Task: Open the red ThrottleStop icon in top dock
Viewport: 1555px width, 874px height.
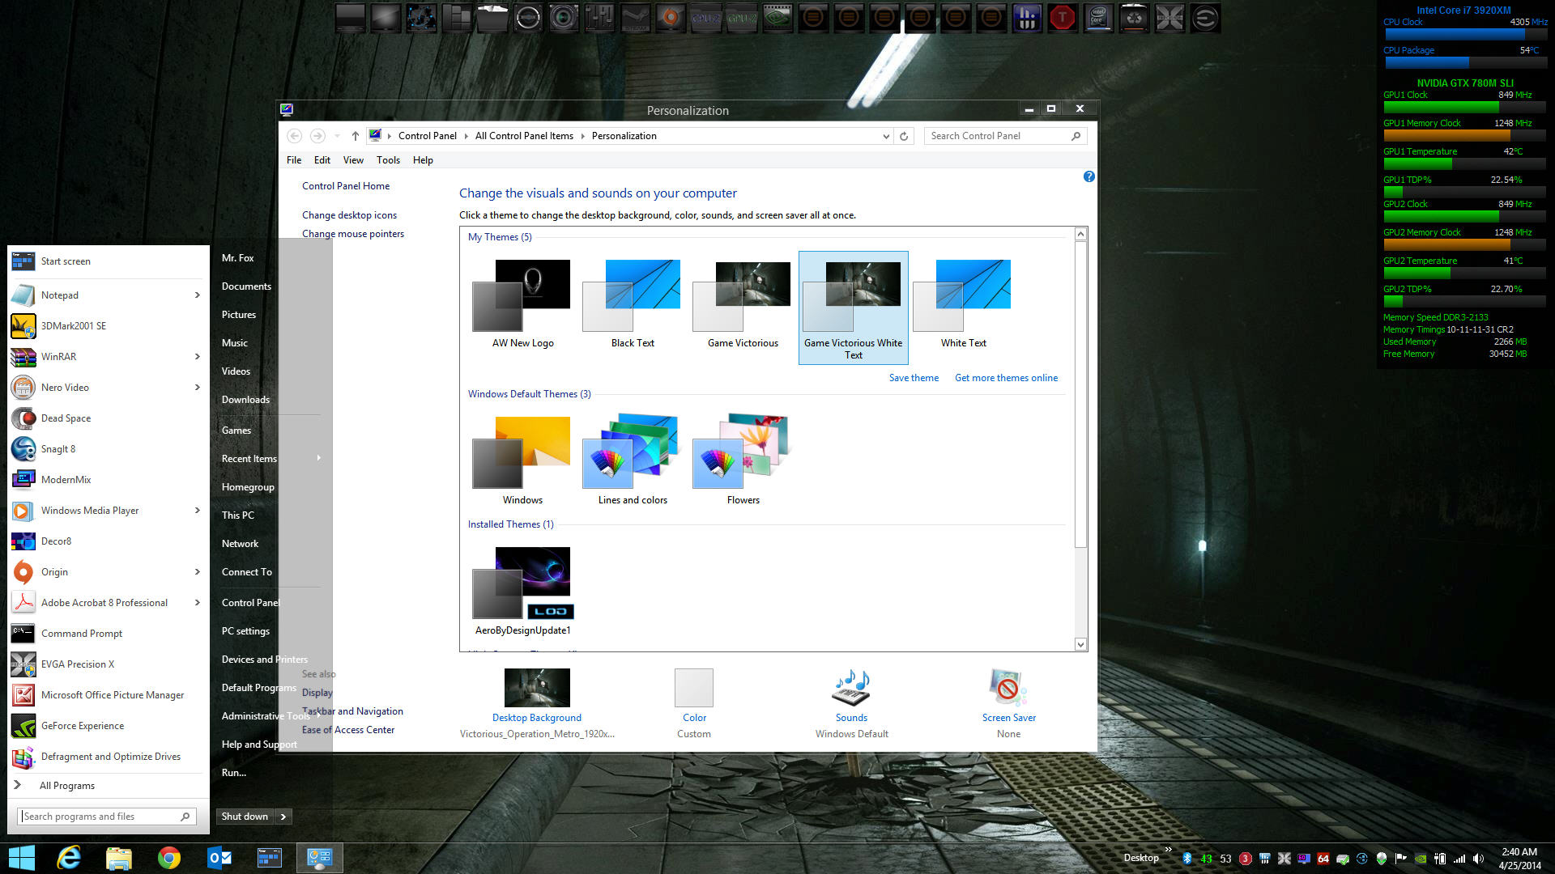Action: click(x=1063, y=18)
